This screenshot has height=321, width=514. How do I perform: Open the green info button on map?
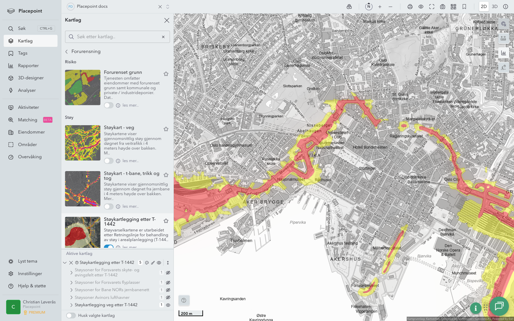coord(475,308)
